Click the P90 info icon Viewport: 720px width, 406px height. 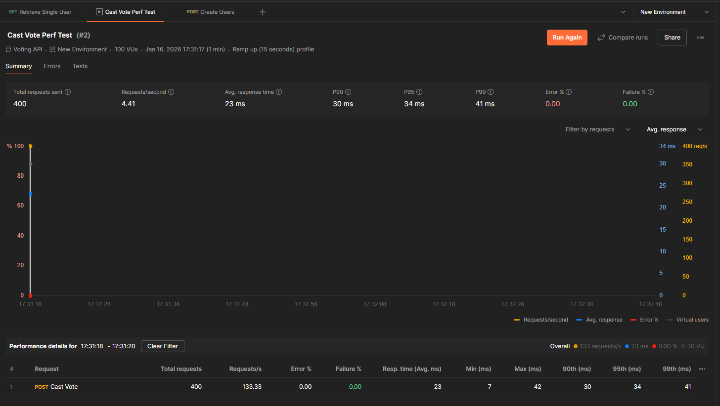[x=348, y=92]
